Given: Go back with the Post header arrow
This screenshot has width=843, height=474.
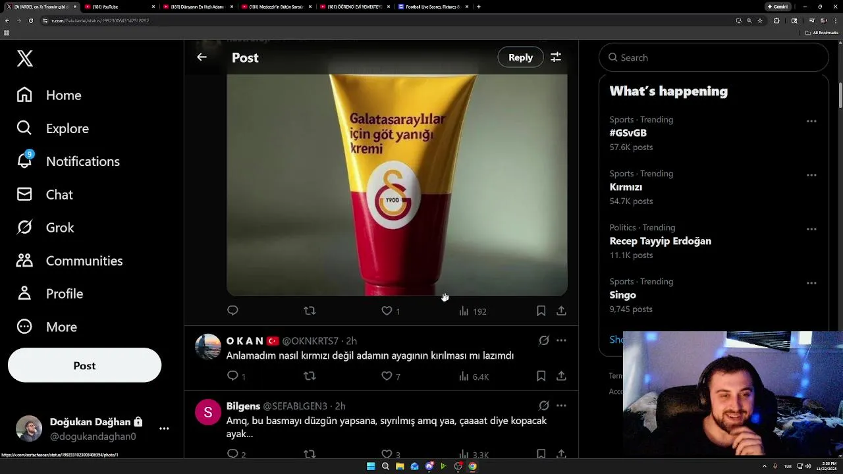Looking at the screenshot, I should (x=202, y=57).
